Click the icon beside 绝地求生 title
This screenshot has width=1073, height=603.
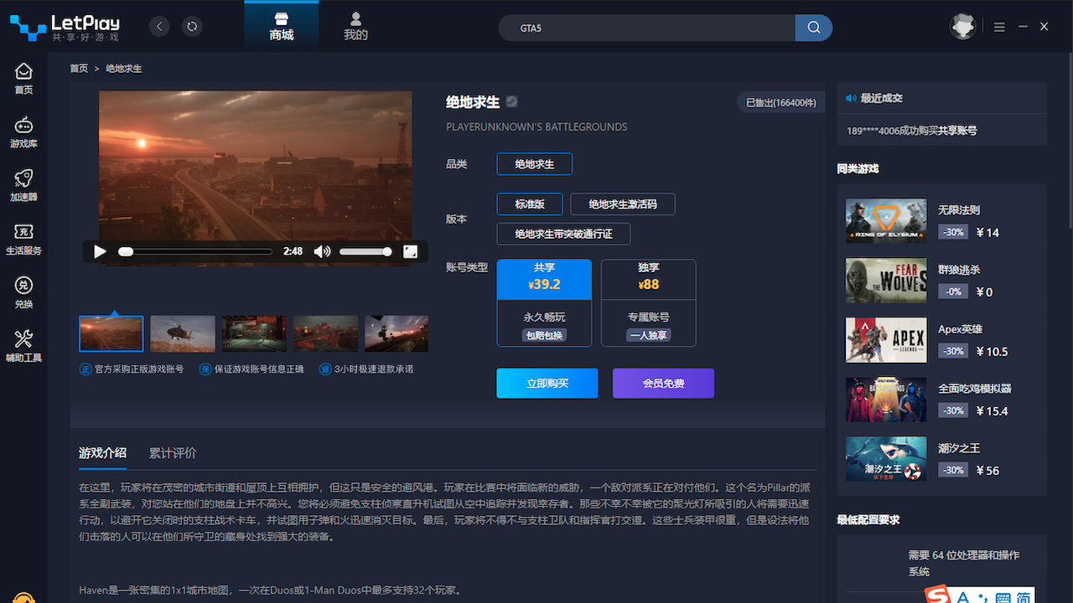(x=511, y=102)
